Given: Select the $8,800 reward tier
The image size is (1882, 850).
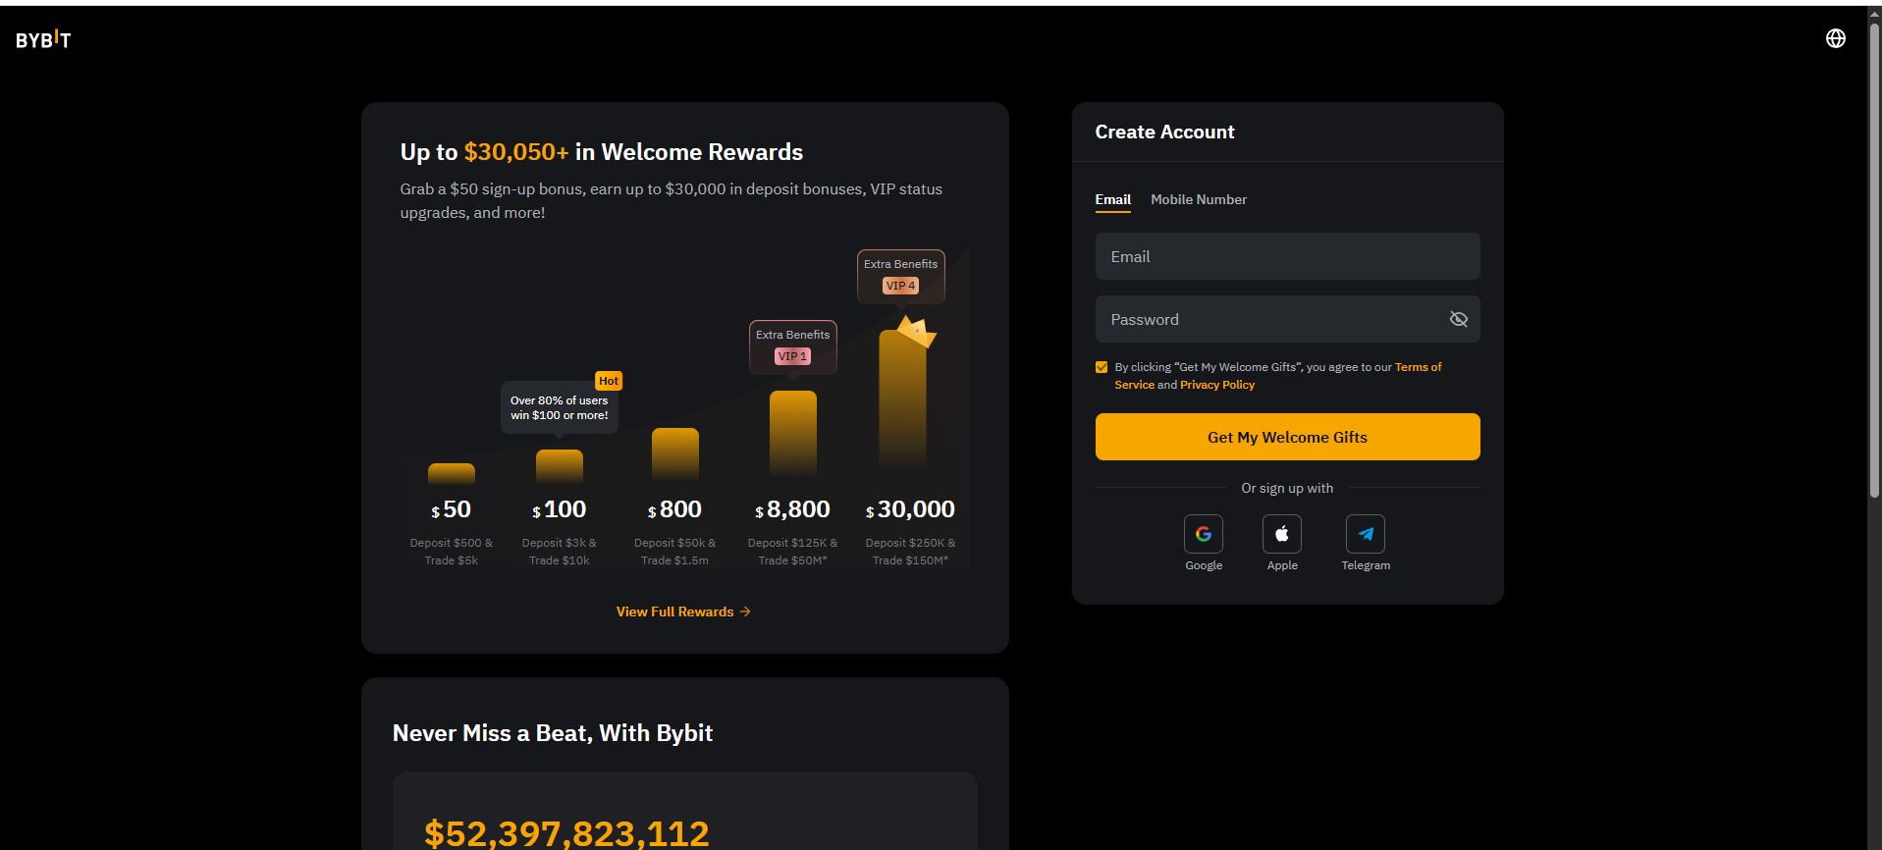Looking at the screenshot, I should [792, 509].
